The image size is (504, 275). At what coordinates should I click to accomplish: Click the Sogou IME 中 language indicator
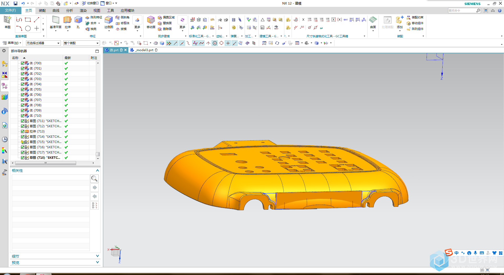click(456, 253)
